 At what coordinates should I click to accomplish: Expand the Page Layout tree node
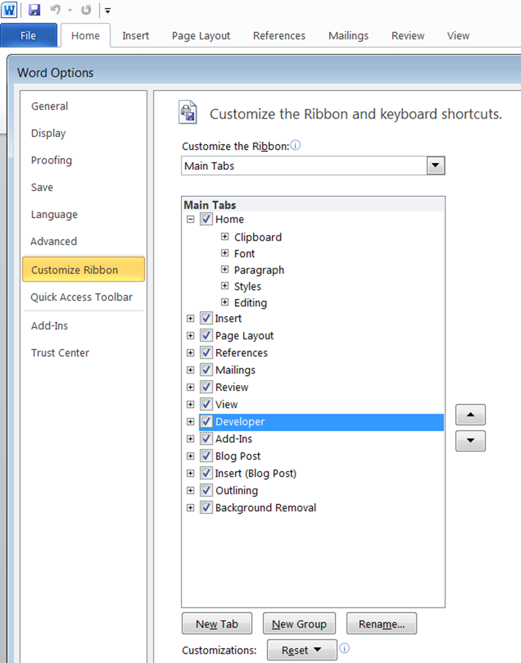[x=191, y=336]
